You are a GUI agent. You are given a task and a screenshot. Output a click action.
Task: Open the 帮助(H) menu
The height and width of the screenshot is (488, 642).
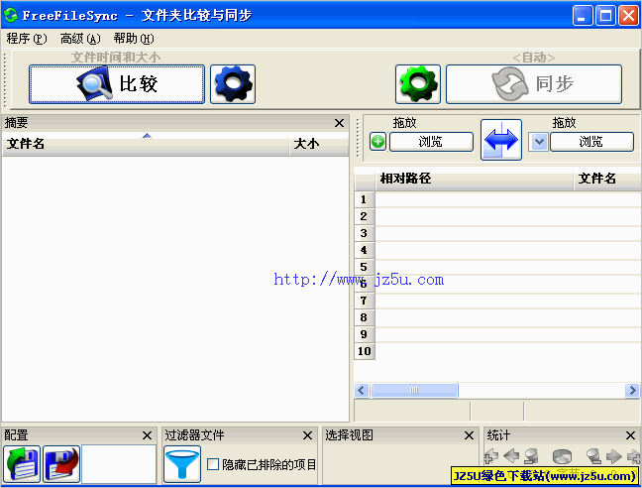pos(134,39)
